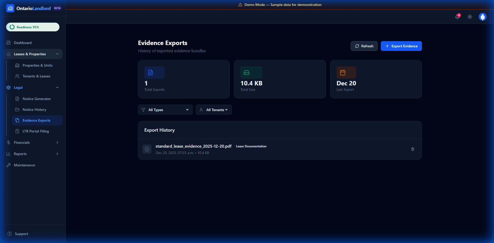Click the Readiness progress ring indicator

(x=12, y=27)
